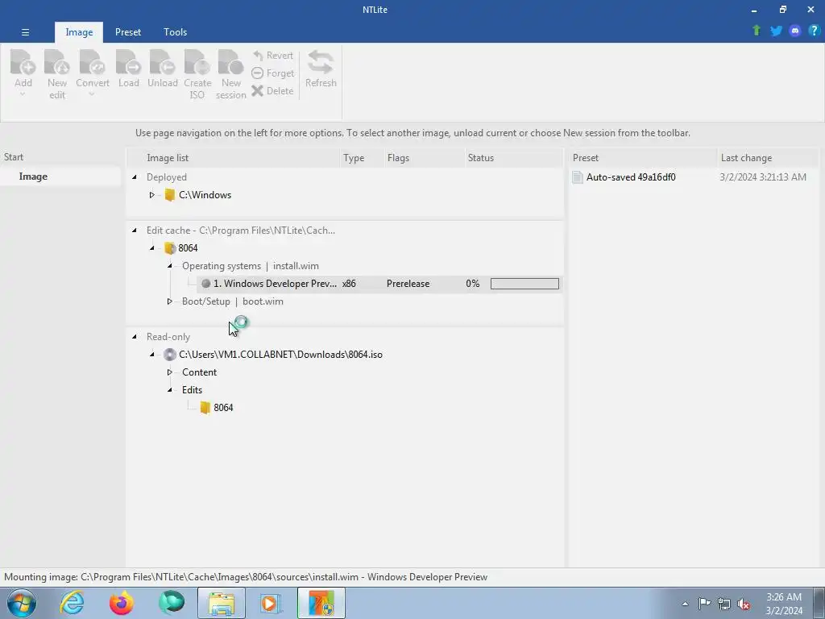Expand the Content node
The image size is (825, 619).
point(169,372)
